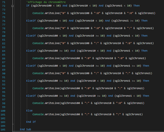Click sglChrono100 in the line 92 condition

coord(48,81)
